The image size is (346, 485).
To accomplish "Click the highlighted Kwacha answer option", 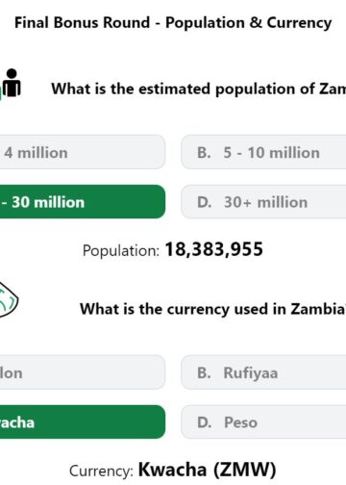I will tap(83, 421).
